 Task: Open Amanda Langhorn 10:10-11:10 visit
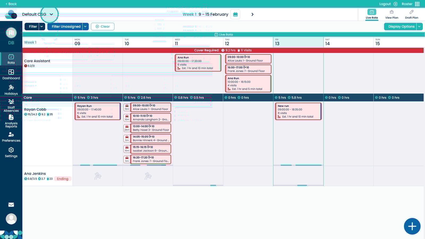[x=151, y=118]
